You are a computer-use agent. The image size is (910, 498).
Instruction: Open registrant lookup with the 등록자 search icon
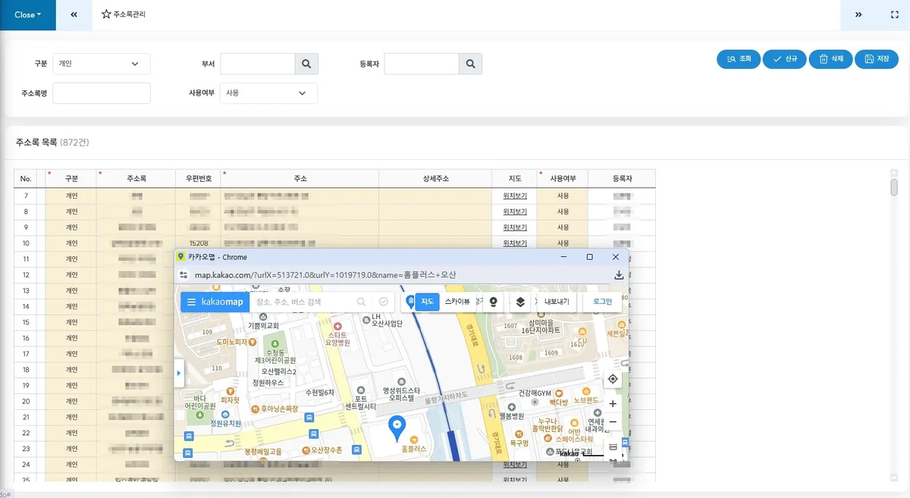(470, 64)
